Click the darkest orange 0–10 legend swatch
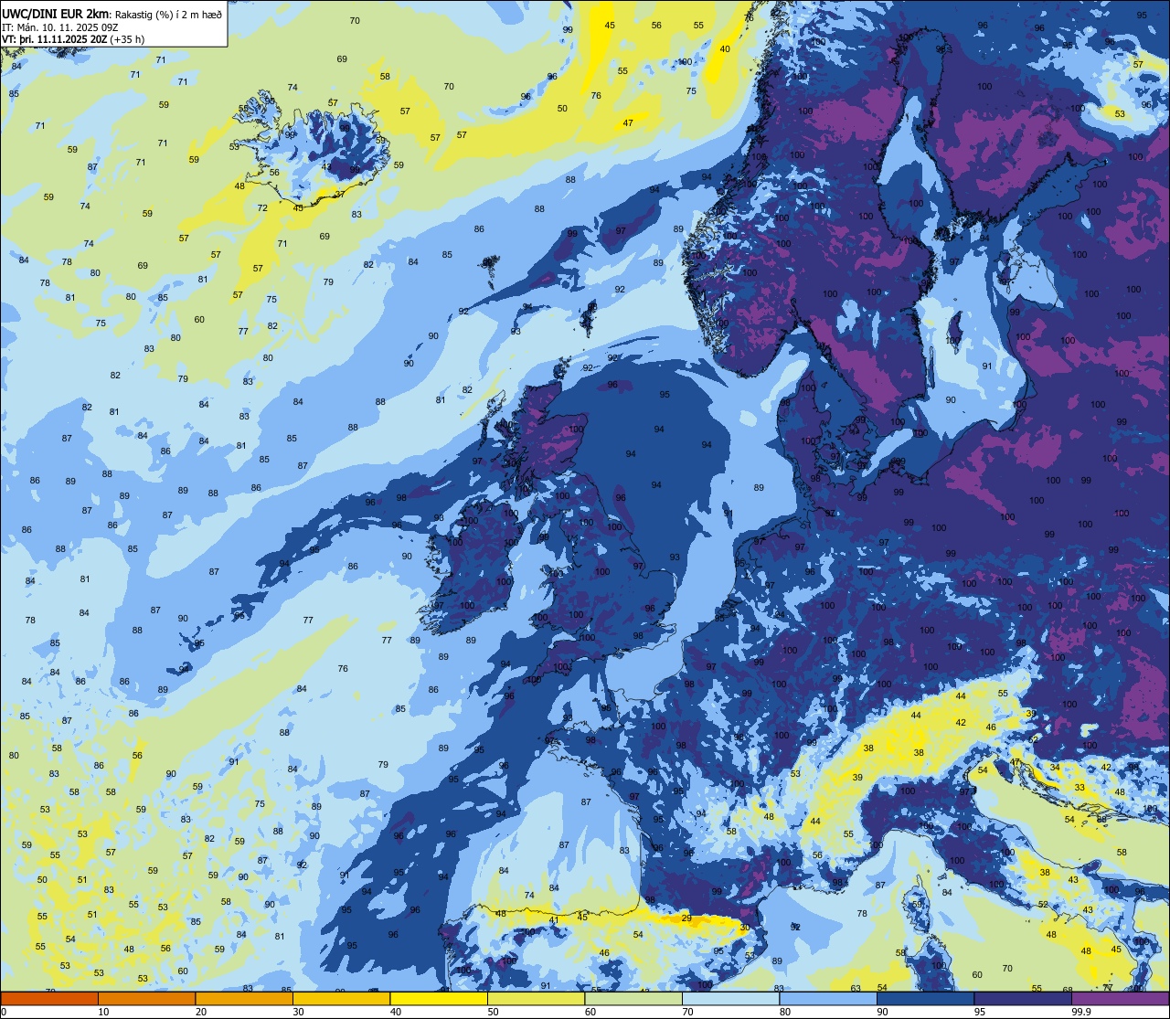 point(49,998)
